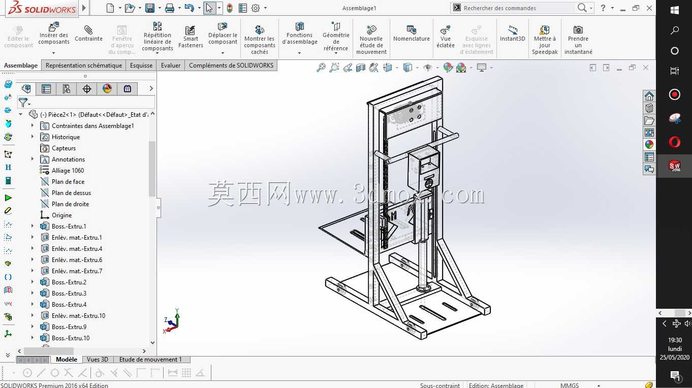Switch to Représentation schématique tab
The image size is (692, 388).
(84, 66)
